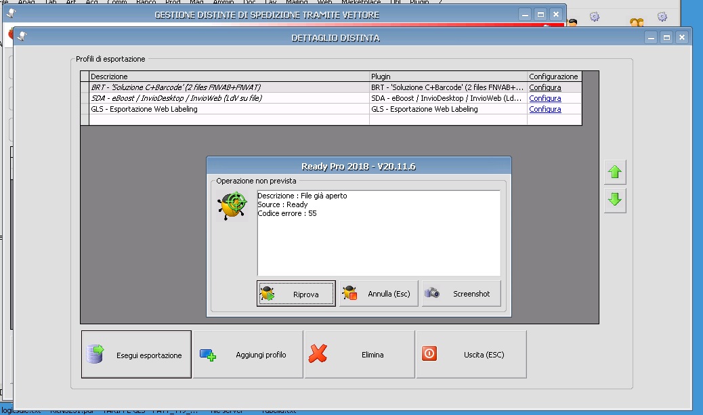Select BRT 'Soluzione C+Barcode' description cell
Viewport: 703px width, 415px height.
[x=229, y=87]
